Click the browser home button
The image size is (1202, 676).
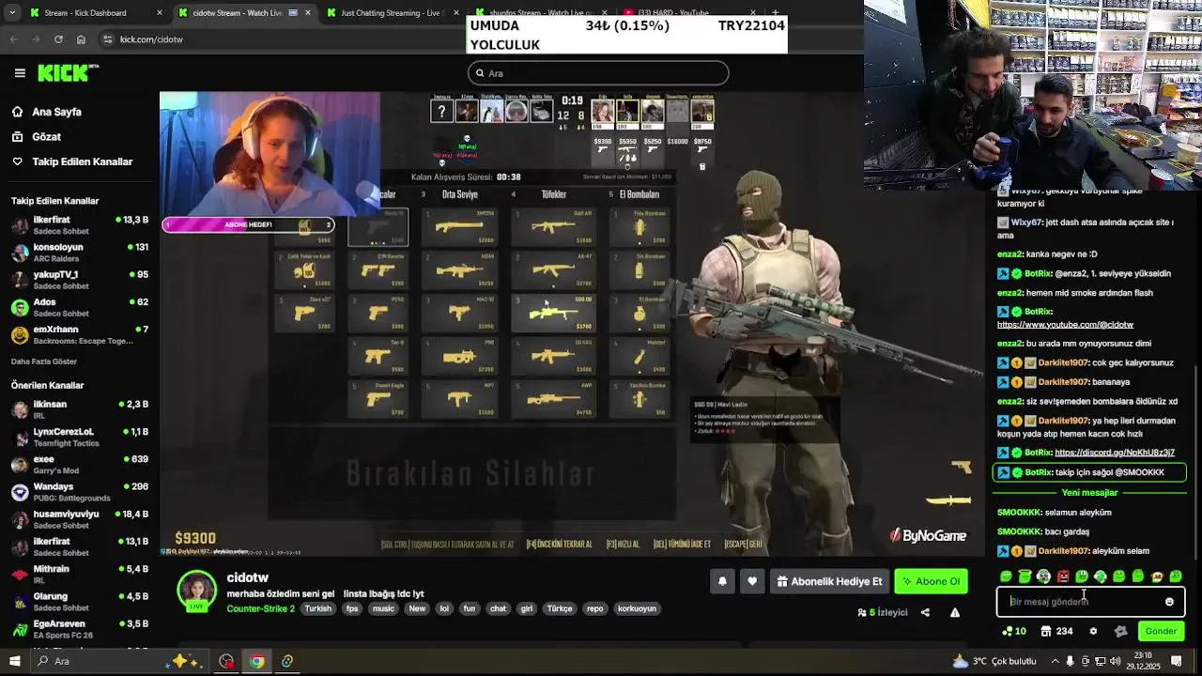click(x=81, y=39)
